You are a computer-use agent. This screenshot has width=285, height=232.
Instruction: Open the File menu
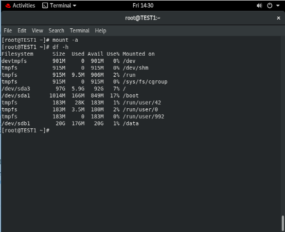(8, 30)
